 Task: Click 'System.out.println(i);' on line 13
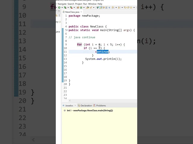pyautogui.click(x=103, y=59)
